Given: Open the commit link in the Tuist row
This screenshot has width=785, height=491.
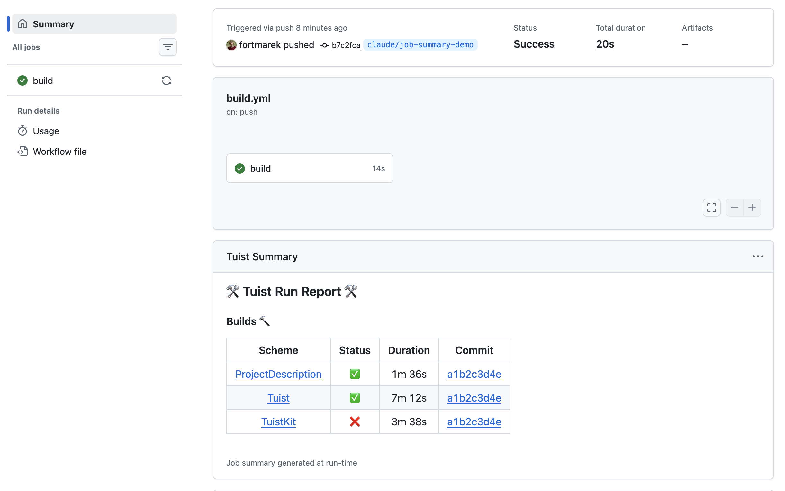Looking at the screenshot, I should click(x=474, y=398).
